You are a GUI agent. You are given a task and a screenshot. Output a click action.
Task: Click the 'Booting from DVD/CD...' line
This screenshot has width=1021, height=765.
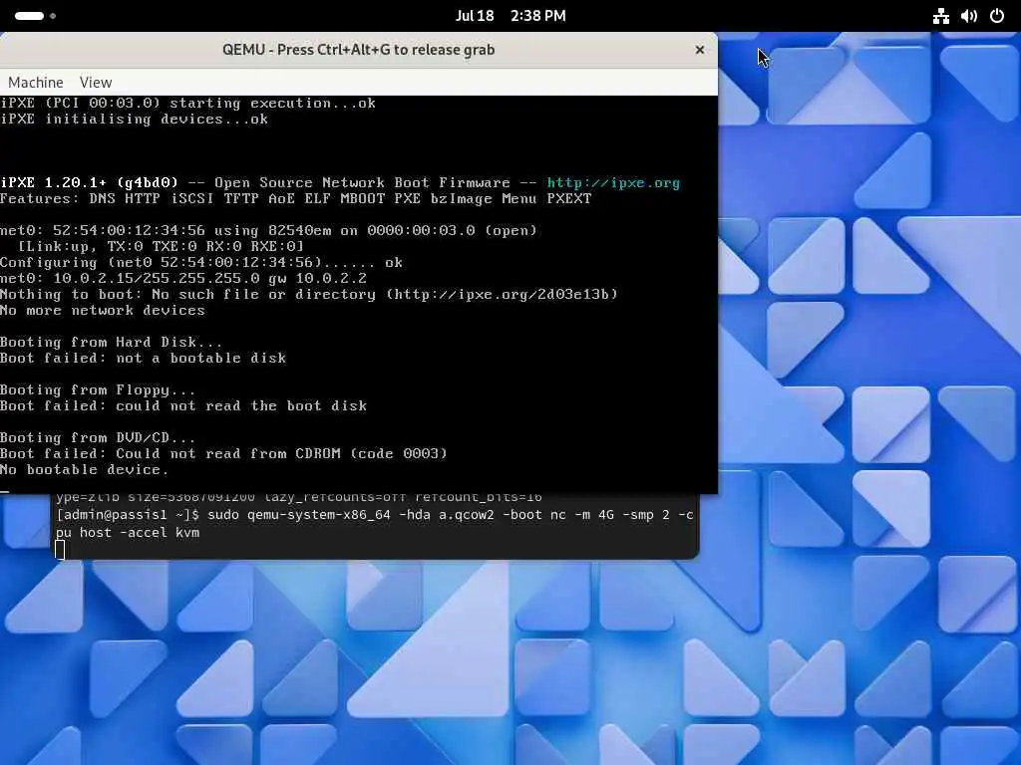(x=98, y=438)
